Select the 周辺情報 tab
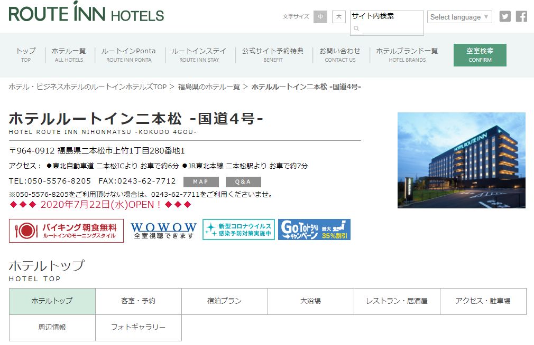This screenshot has width=534, height=345. (x=52, y=328)
